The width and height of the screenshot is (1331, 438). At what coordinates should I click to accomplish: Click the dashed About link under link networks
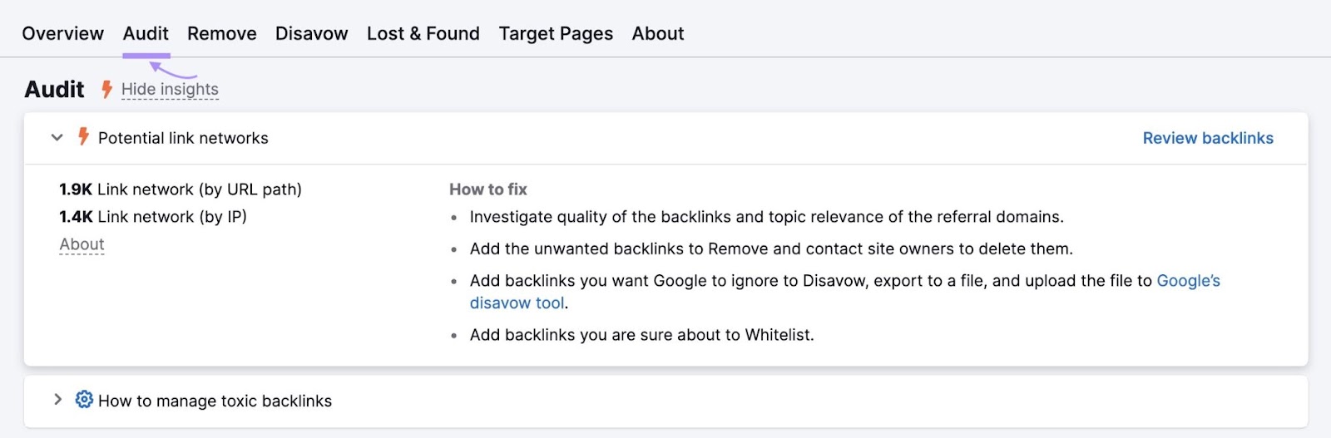pyautogui.click(x=82, y=244)
